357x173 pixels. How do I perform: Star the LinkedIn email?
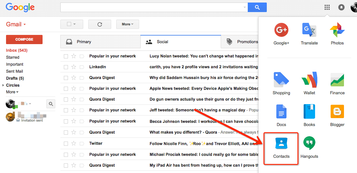[x=74, y=67]
